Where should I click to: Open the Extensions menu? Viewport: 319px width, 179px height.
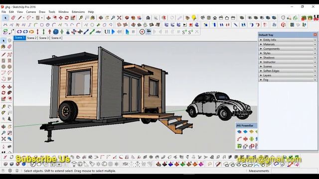pyautogui.click(x=78, y=12)
